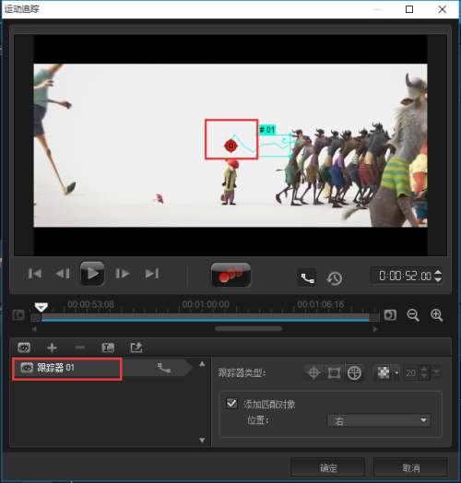Click the horizontal timeline scrollbar thumb

pos(248,329)
